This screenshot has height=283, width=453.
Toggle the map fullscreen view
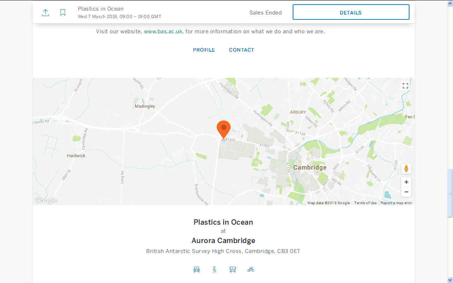[405, 86]
